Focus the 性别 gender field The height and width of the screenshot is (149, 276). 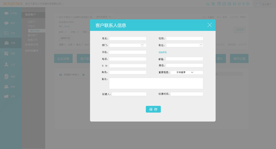pyautogui.click(x=185, y=39)
